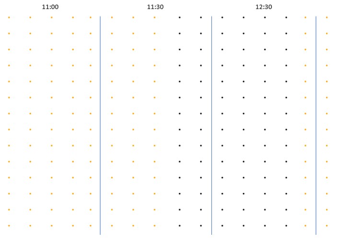Select the rightmost vertical divider line
The image size is (339, 241).
(316, 125)
